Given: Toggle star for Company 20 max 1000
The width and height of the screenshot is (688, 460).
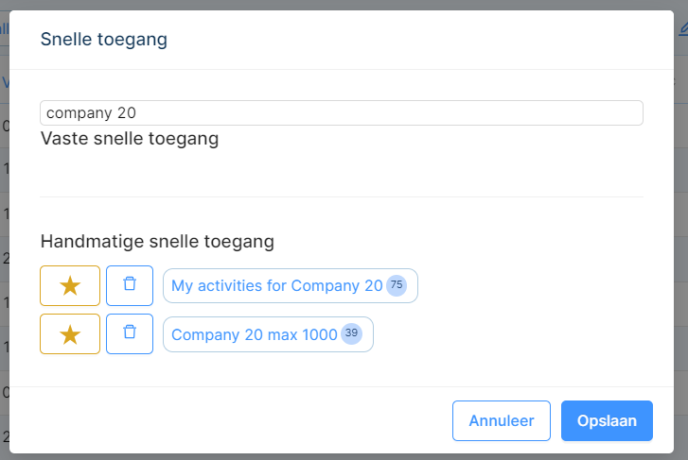Looking at the screenshot, I should tap(70, 333).
